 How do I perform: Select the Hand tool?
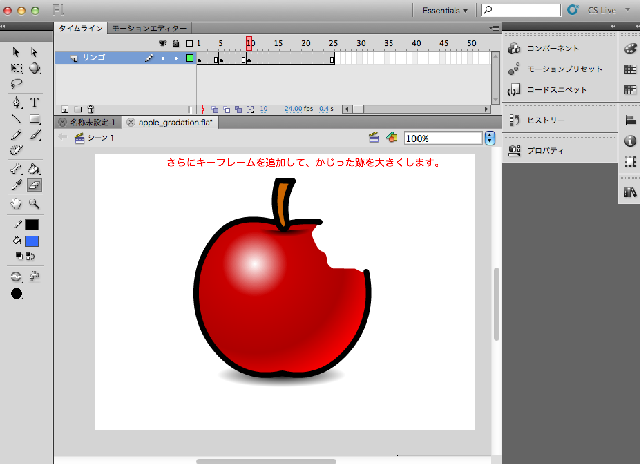tap(16, 204)
